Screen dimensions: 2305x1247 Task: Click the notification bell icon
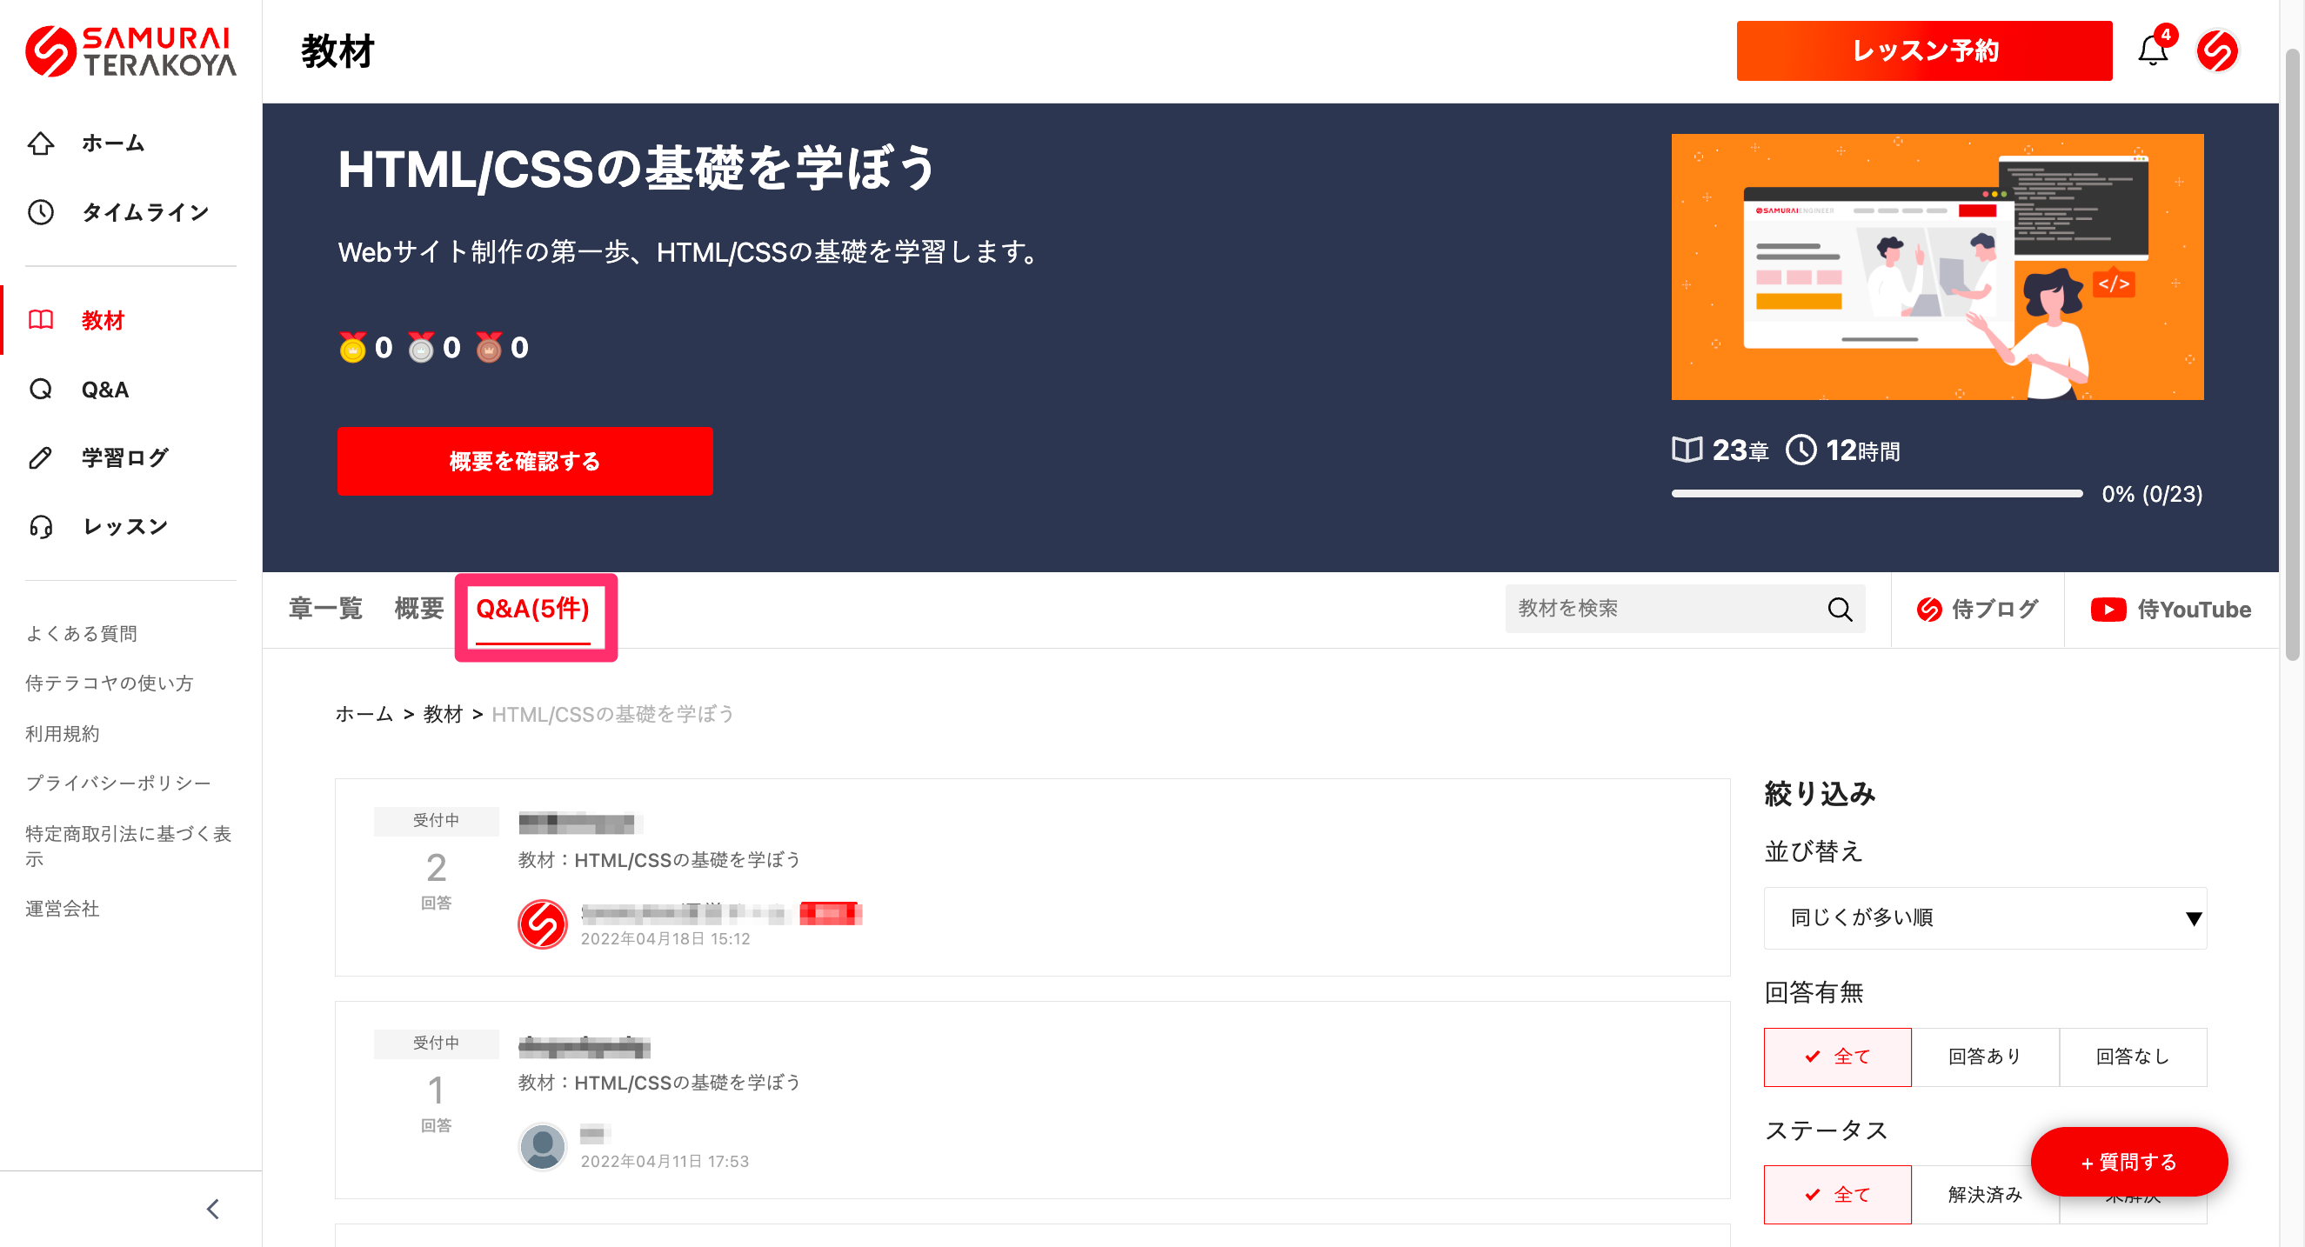point(2152,51)
